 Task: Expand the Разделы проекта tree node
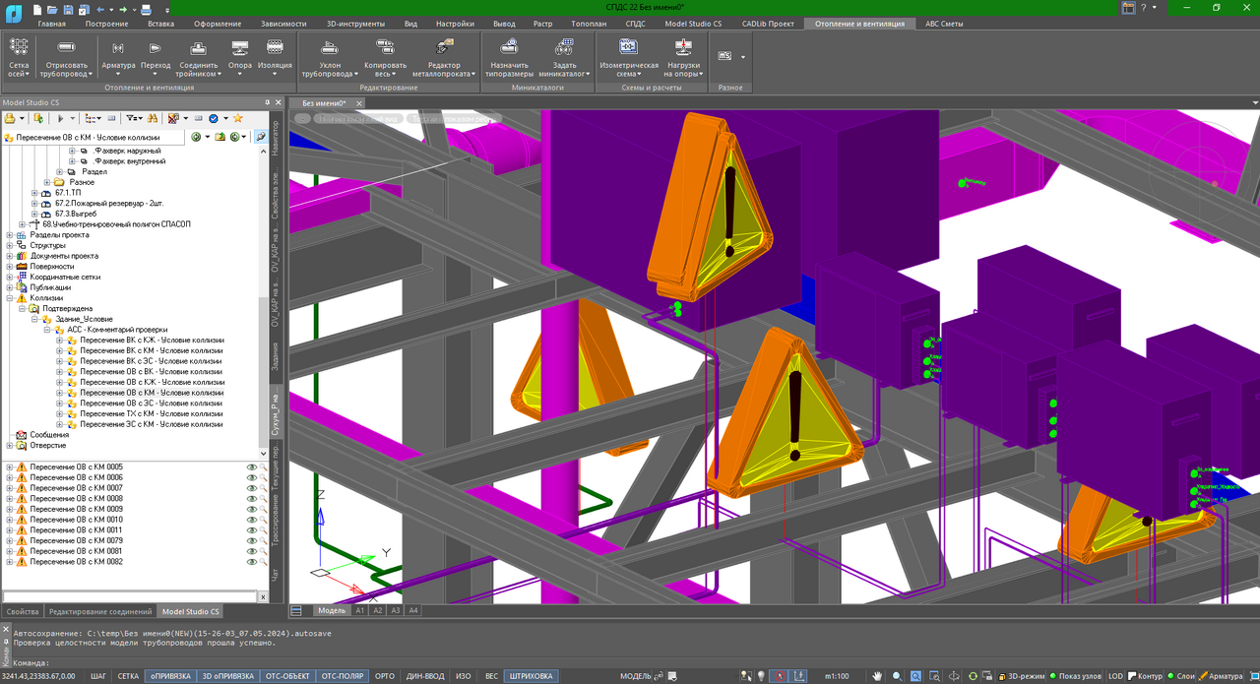pos(10,235)
